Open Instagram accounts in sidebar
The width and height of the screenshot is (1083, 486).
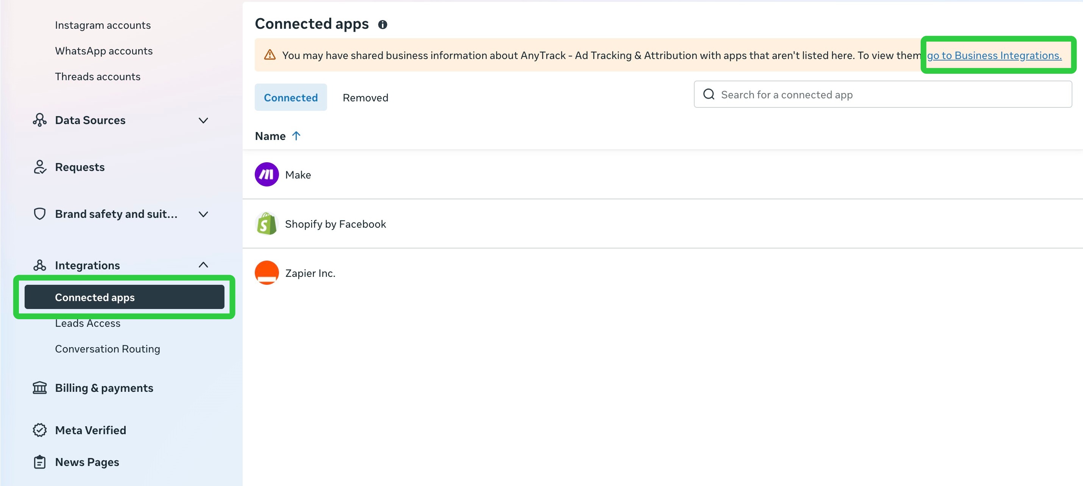(x=103, y=25)
